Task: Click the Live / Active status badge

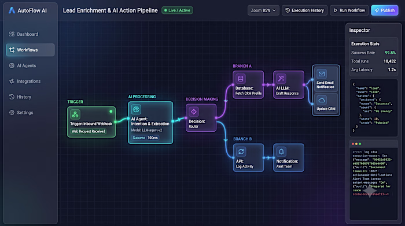Action: (177, 10)
